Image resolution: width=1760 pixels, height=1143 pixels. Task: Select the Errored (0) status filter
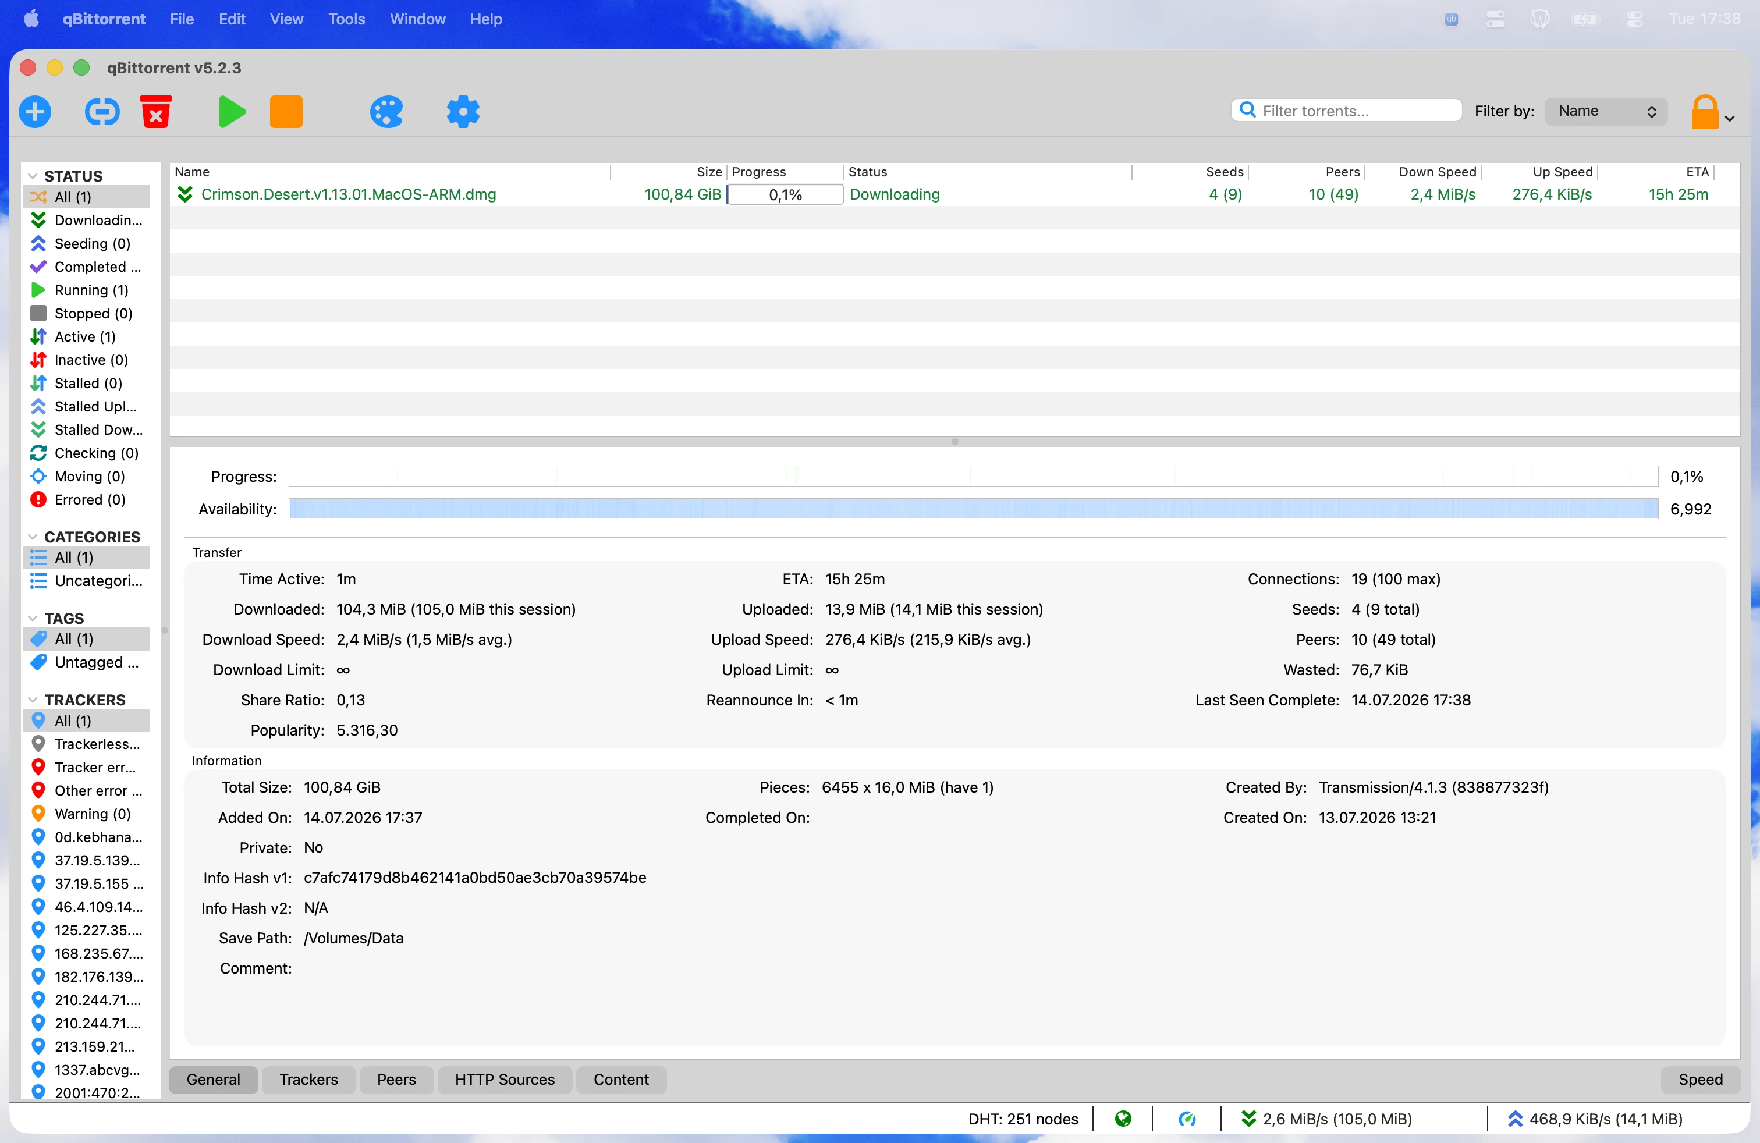87,500
